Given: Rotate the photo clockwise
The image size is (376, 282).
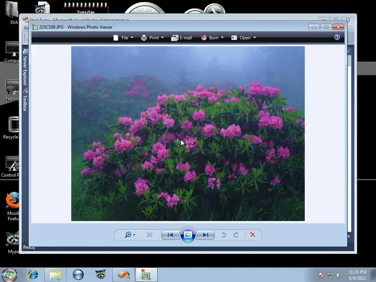Looking at the screenshot, I should click(236, 235).
